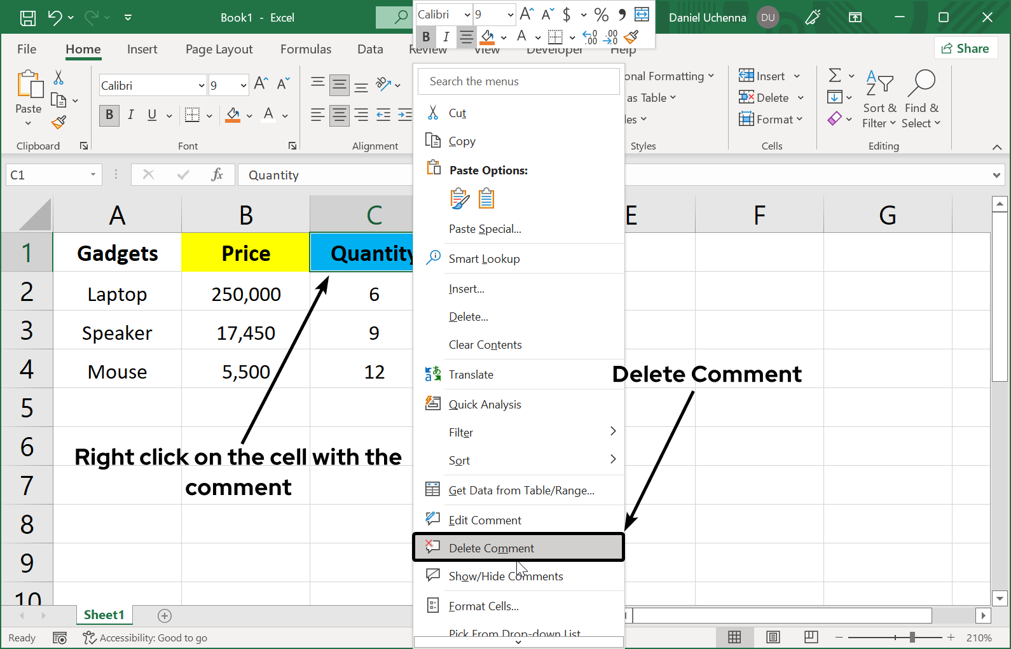Toggle Italic in the ribbon Font group

pos(130,115)
